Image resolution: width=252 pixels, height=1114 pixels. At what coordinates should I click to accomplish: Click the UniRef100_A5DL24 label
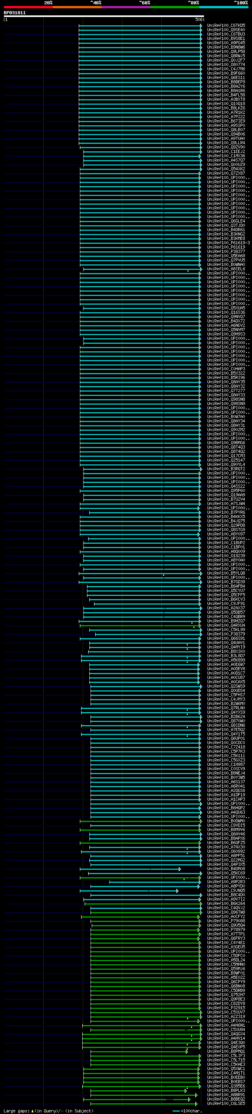226,960
